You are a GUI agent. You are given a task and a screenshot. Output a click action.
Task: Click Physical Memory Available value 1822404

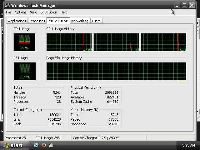click(112, 97)
